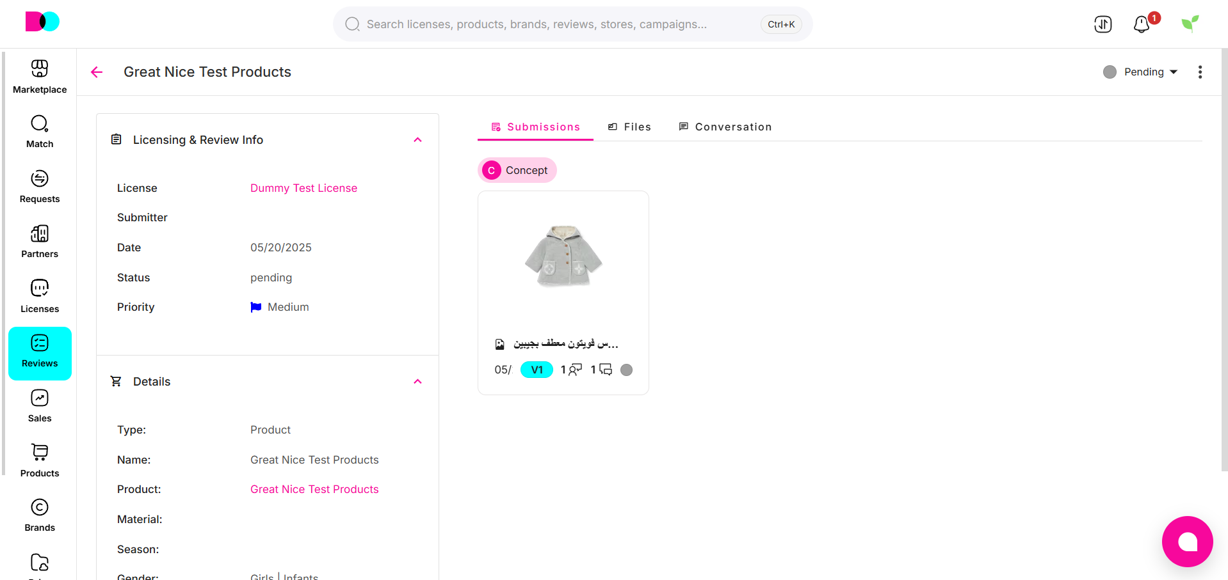
Task: Click the comments count icon on card
Action: tap(606, 370)
